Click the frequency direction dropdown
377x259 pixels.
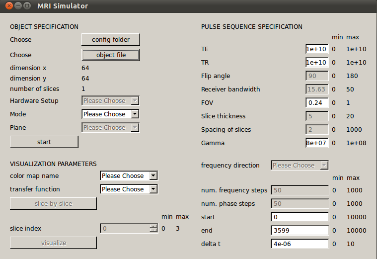tap(300, 165)
